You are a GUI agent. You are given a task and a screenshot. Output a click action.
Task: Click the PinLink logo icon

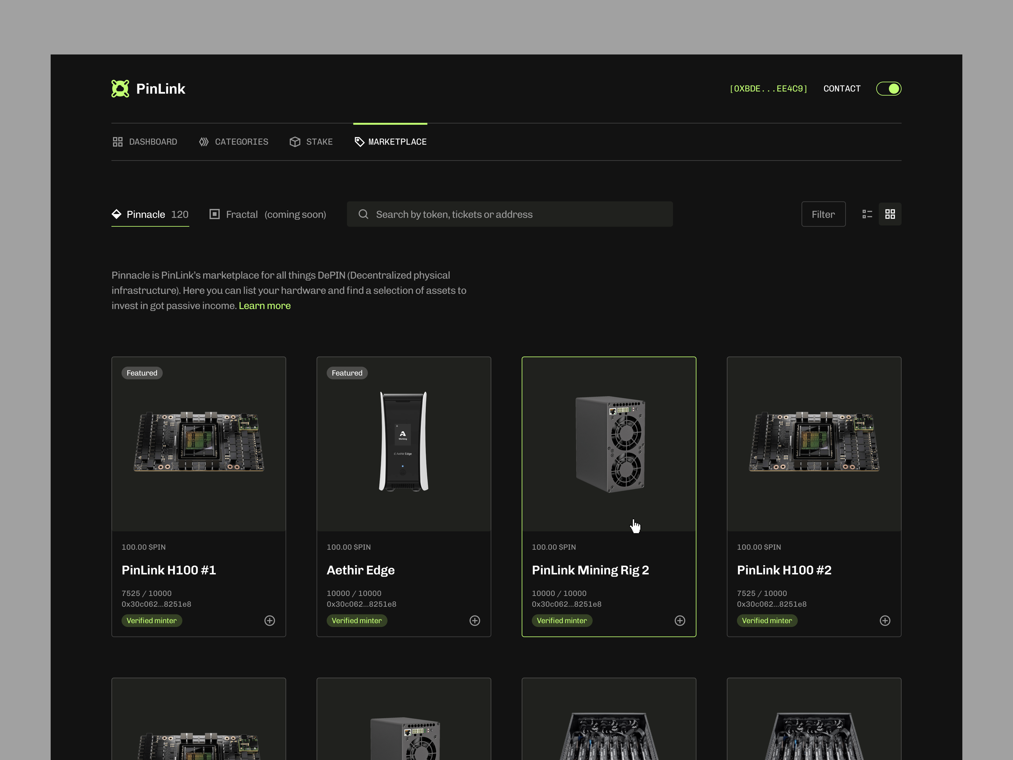tap(120, 88)
